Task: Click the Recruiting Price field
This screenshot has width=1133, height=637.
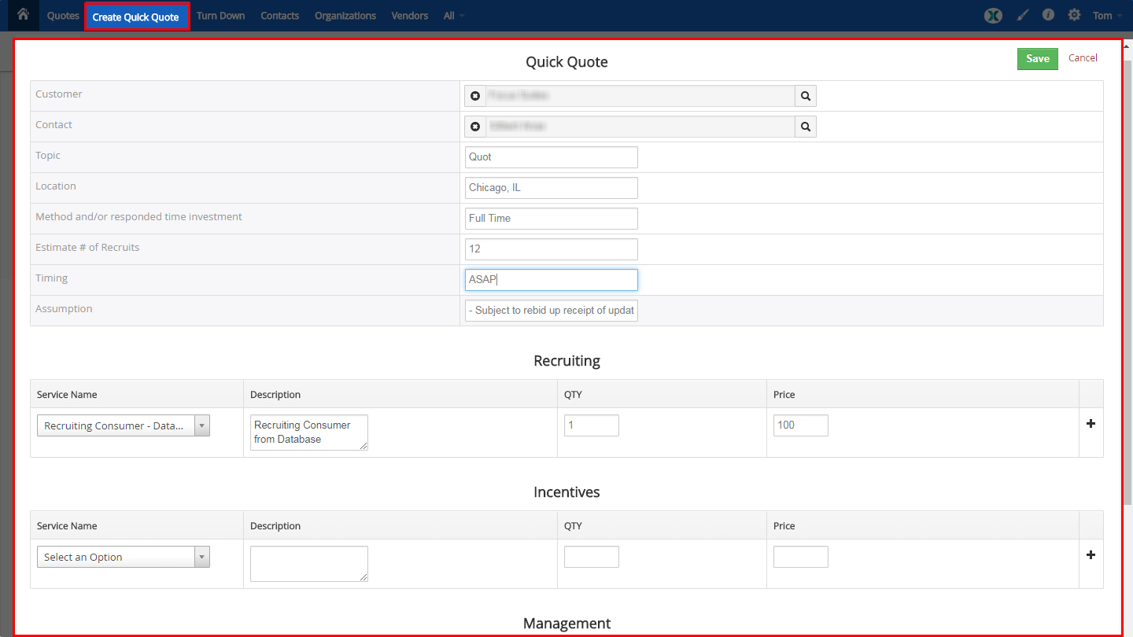Action: (x=801, y=425)
